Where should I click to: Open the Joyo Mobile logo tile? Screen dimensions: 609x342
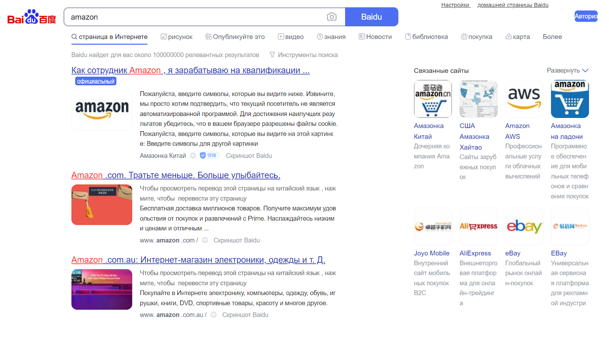pyautogui.click(x=433, y=227)
